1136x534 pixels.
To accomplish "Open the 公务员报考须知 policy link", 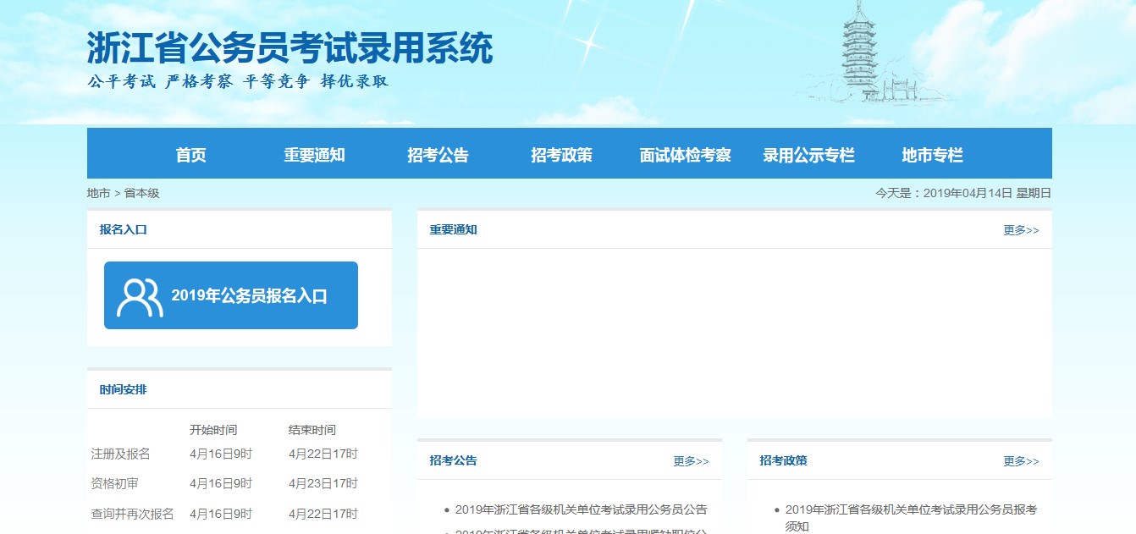I will point(911,517).
